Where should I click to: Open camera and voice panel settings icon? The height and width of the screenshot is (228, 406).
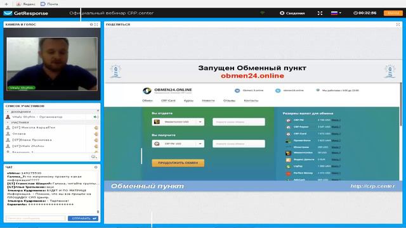91,24
